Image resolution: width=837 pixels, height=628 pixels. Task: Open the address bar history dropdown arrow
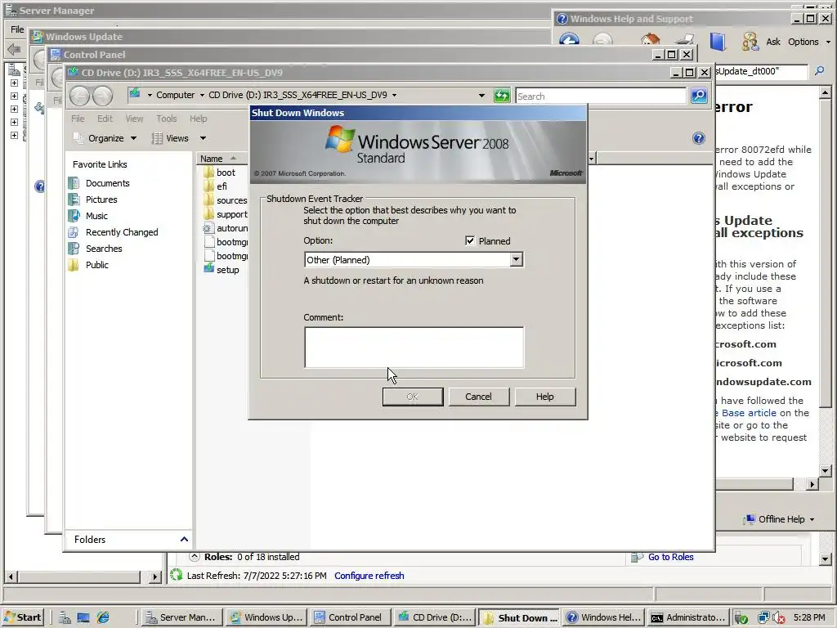[x=481, y=96]
